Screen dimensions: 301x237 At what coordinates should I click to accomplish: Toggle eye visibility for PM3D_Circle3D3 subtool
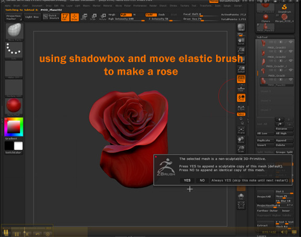pyautogui.click(x=291, y=42)
